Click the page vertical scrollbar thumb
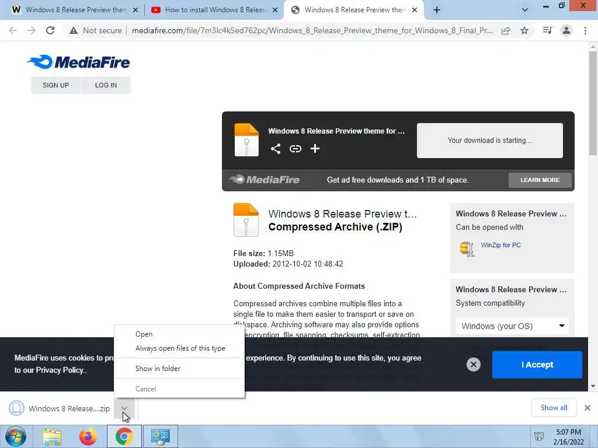Image resolution: width=598 pixels, height=448 pixels. [592, 103]
